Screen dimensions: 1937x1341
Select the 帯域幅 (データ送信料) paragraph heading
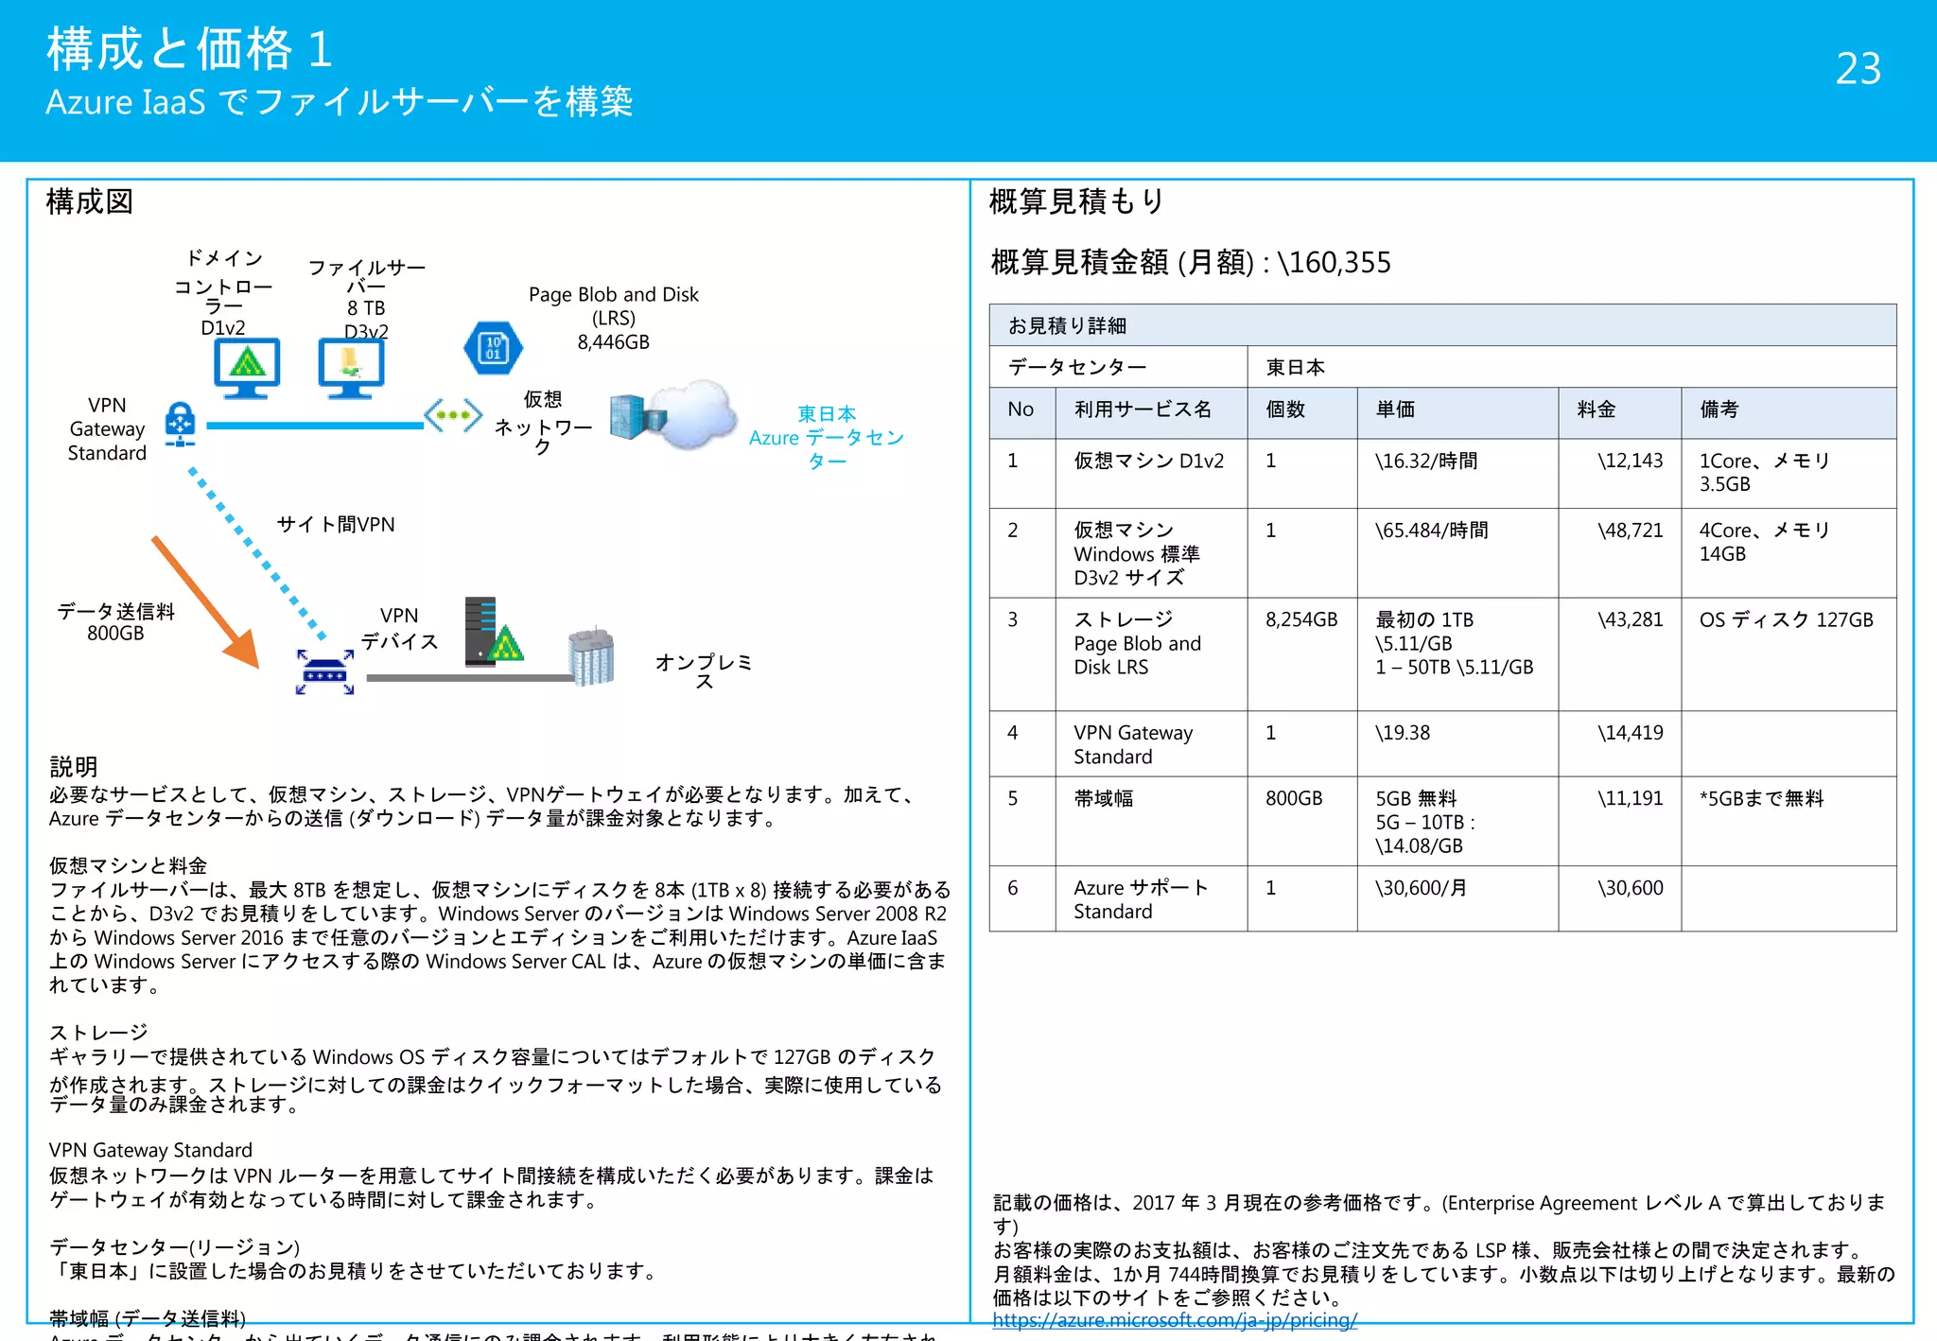148,1317
